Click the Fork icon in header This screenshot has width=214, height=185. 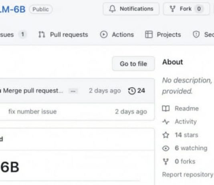pyautogui.click(x=172, y=9)
